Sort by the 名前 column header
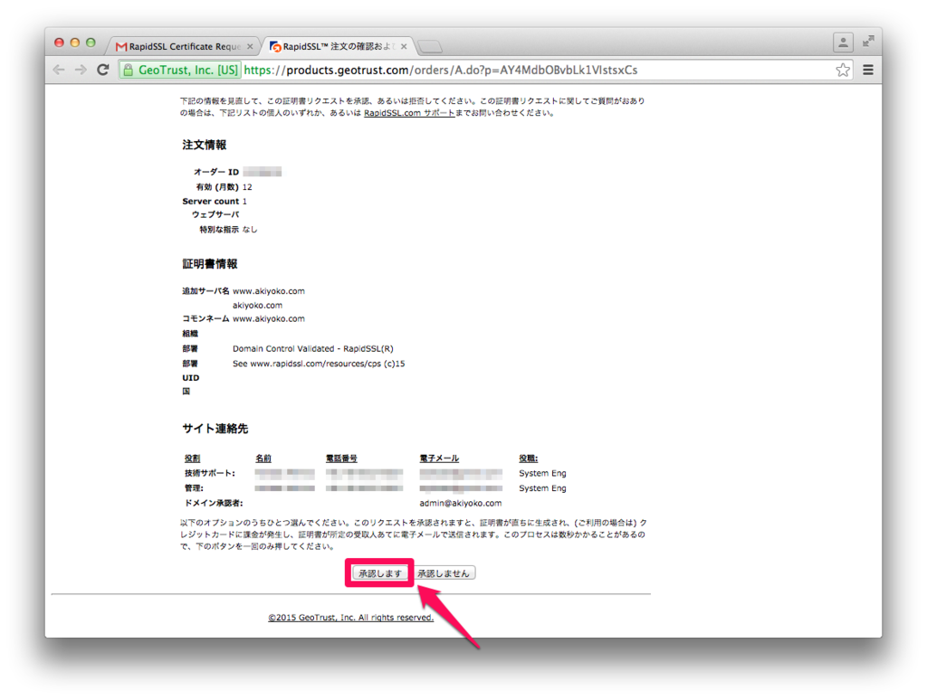The height and width of the screenshot is (700, 927). [x=263, y=459]
